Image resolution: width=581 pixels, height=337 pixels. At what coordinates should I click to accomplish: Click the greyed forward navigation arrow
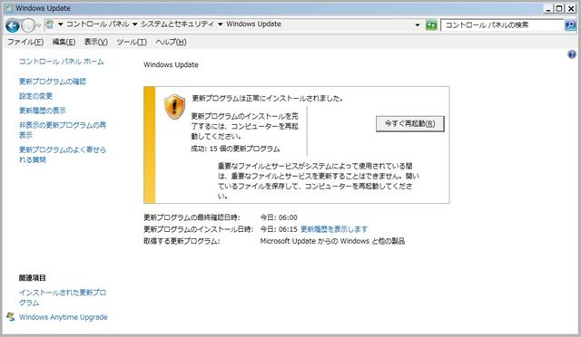pos(28,25)
